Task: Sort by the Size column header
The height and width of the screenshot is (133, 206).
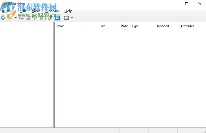Action: click(95, 26)
